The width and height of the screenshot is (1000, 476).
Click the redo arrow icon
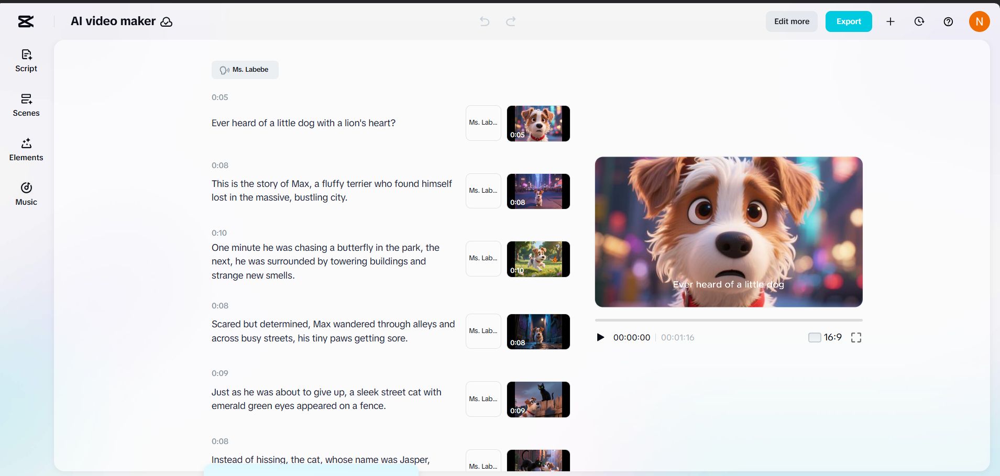click(511, 21)
